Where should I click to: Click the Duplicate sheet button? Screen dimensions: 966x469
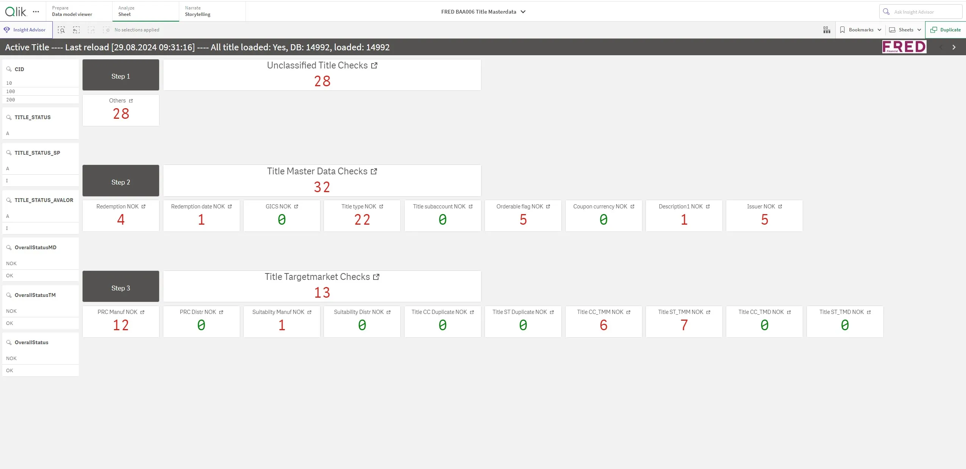[x=946, y=30]
